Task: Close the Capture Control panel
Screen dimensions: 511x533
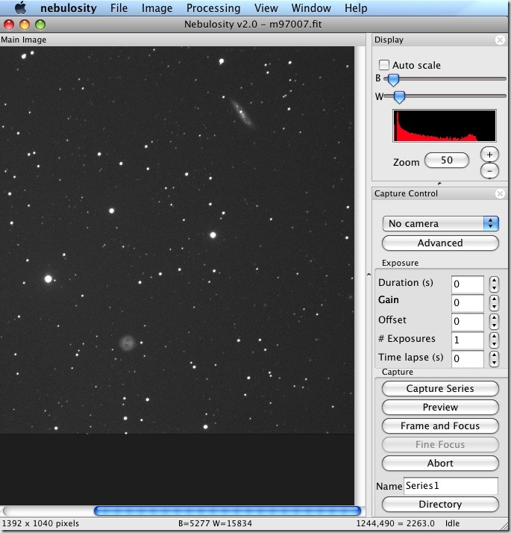Action: click(x=500, y=194)
